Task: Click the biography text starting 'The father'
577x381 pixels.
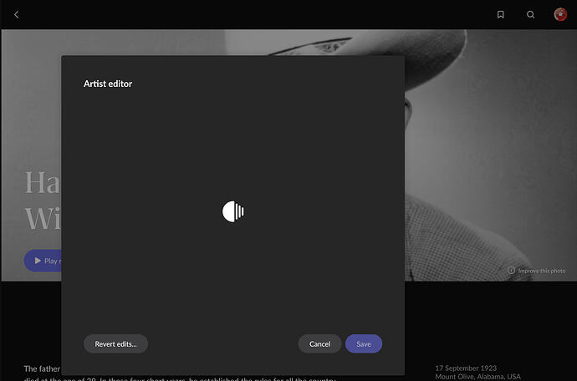Action: (x=42, y=368)
